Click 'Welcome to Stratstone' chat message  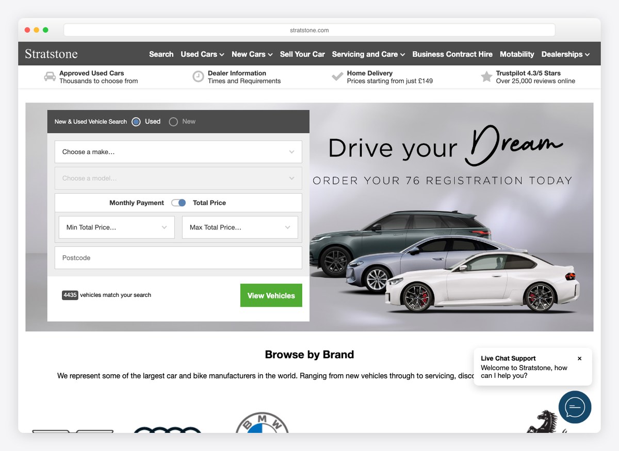[524, 372]
